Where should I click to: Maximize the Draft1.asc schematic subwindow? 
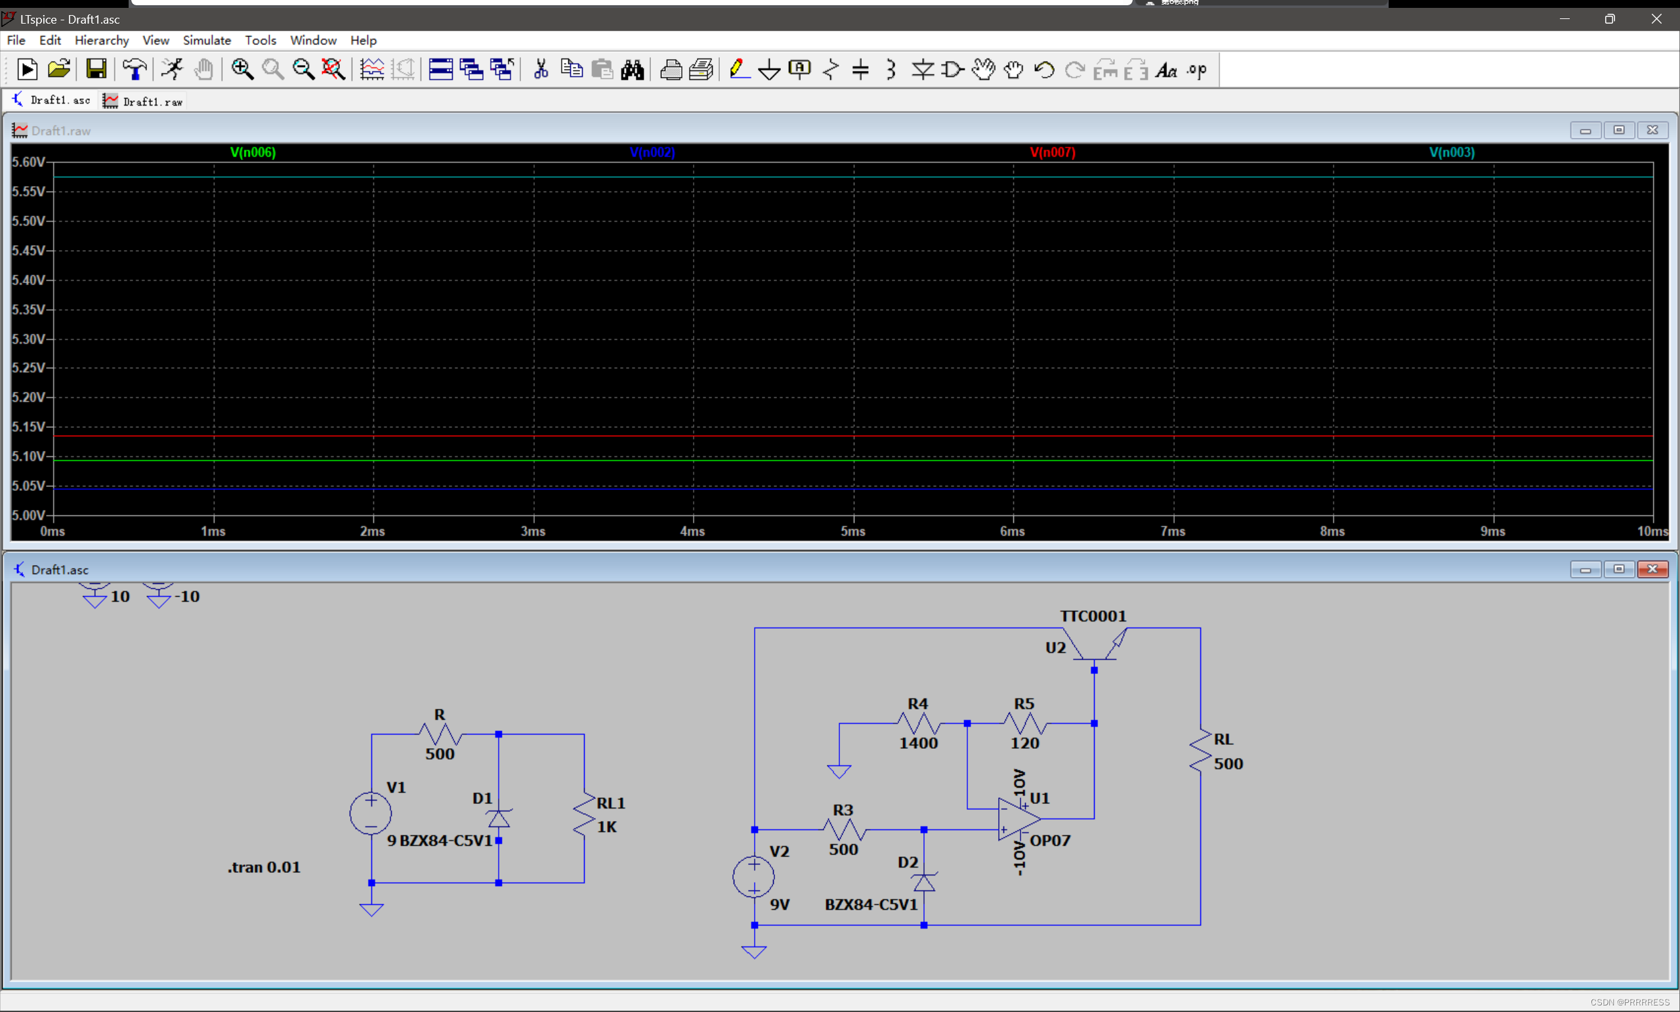click(1618, 569)
